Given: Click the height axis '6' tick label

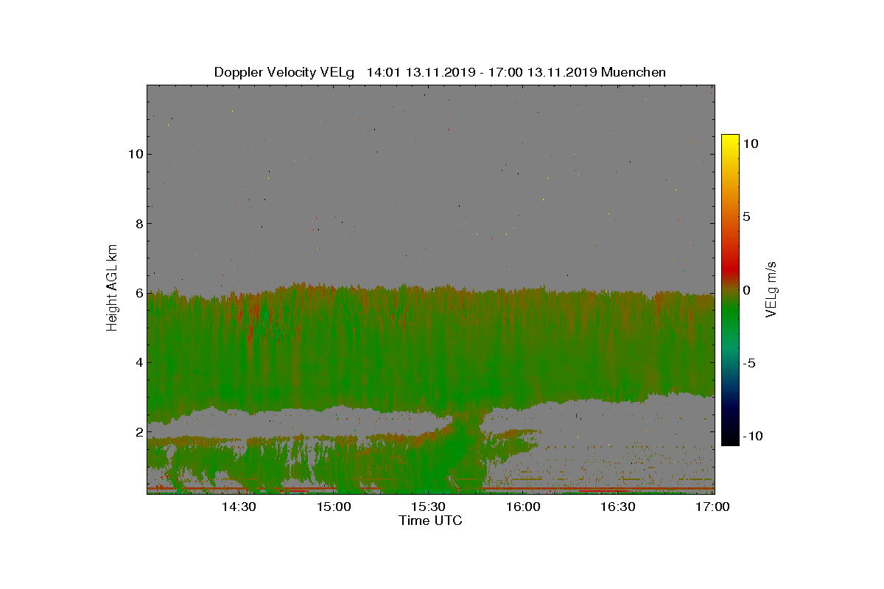Looking at the screenshot, I should coord(138,293).
